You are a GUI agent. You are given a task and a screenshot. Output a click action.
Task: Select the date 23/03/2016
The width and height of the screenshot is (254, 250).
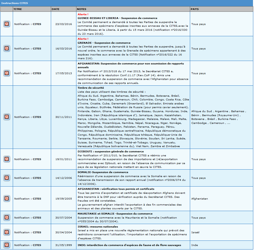click(64, 24)
